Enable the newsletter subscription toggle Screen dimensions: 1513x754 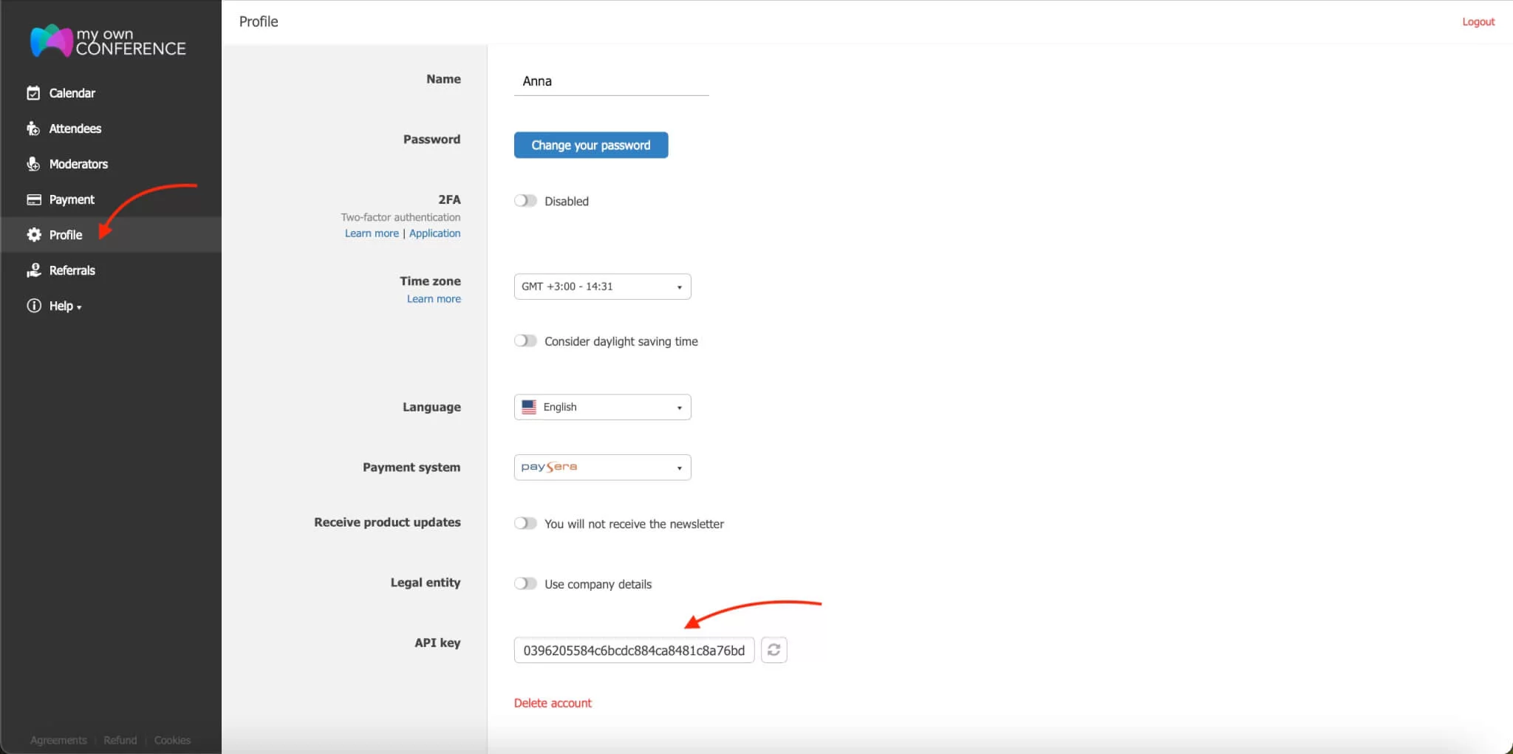[525, 523]
